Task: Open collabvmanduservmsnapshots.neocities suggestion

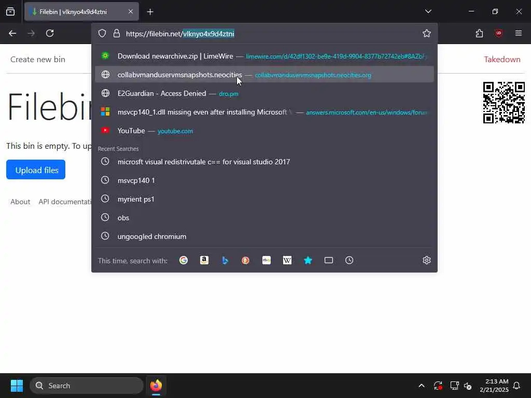Action: [x=264, y=75]
